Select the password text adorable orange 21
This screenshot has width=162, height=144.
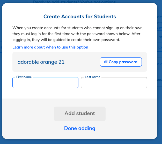[x=41, y=62]
